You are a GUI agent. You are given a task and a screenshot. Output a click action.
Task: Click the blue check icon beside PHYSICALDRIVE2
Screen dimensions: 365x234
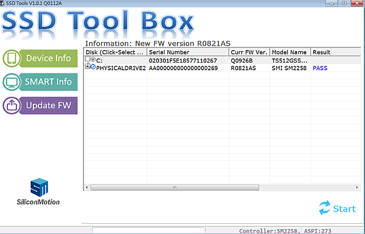pyautogui.click(x=93, y=67)
